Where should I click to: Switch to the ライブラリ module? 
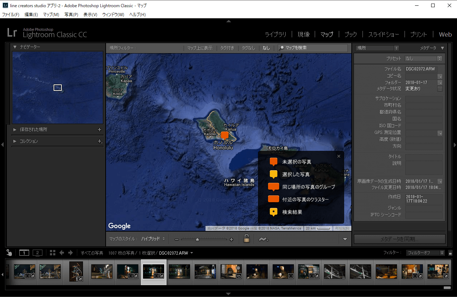[x=276, y=34]
